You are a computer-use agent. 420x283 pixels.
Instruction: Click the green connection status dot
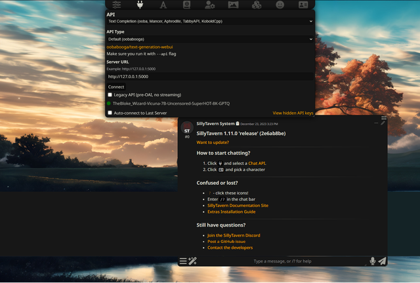(109, 104)
